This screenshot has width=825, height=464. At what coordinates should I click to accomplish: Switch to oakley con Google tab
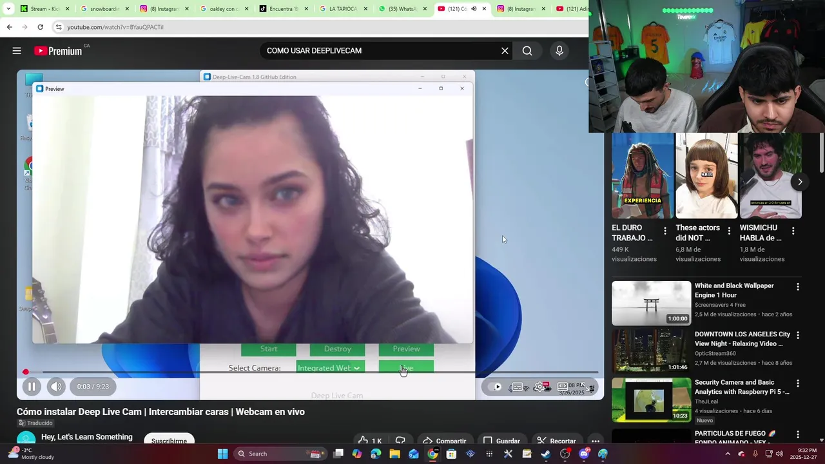[222, 9]
